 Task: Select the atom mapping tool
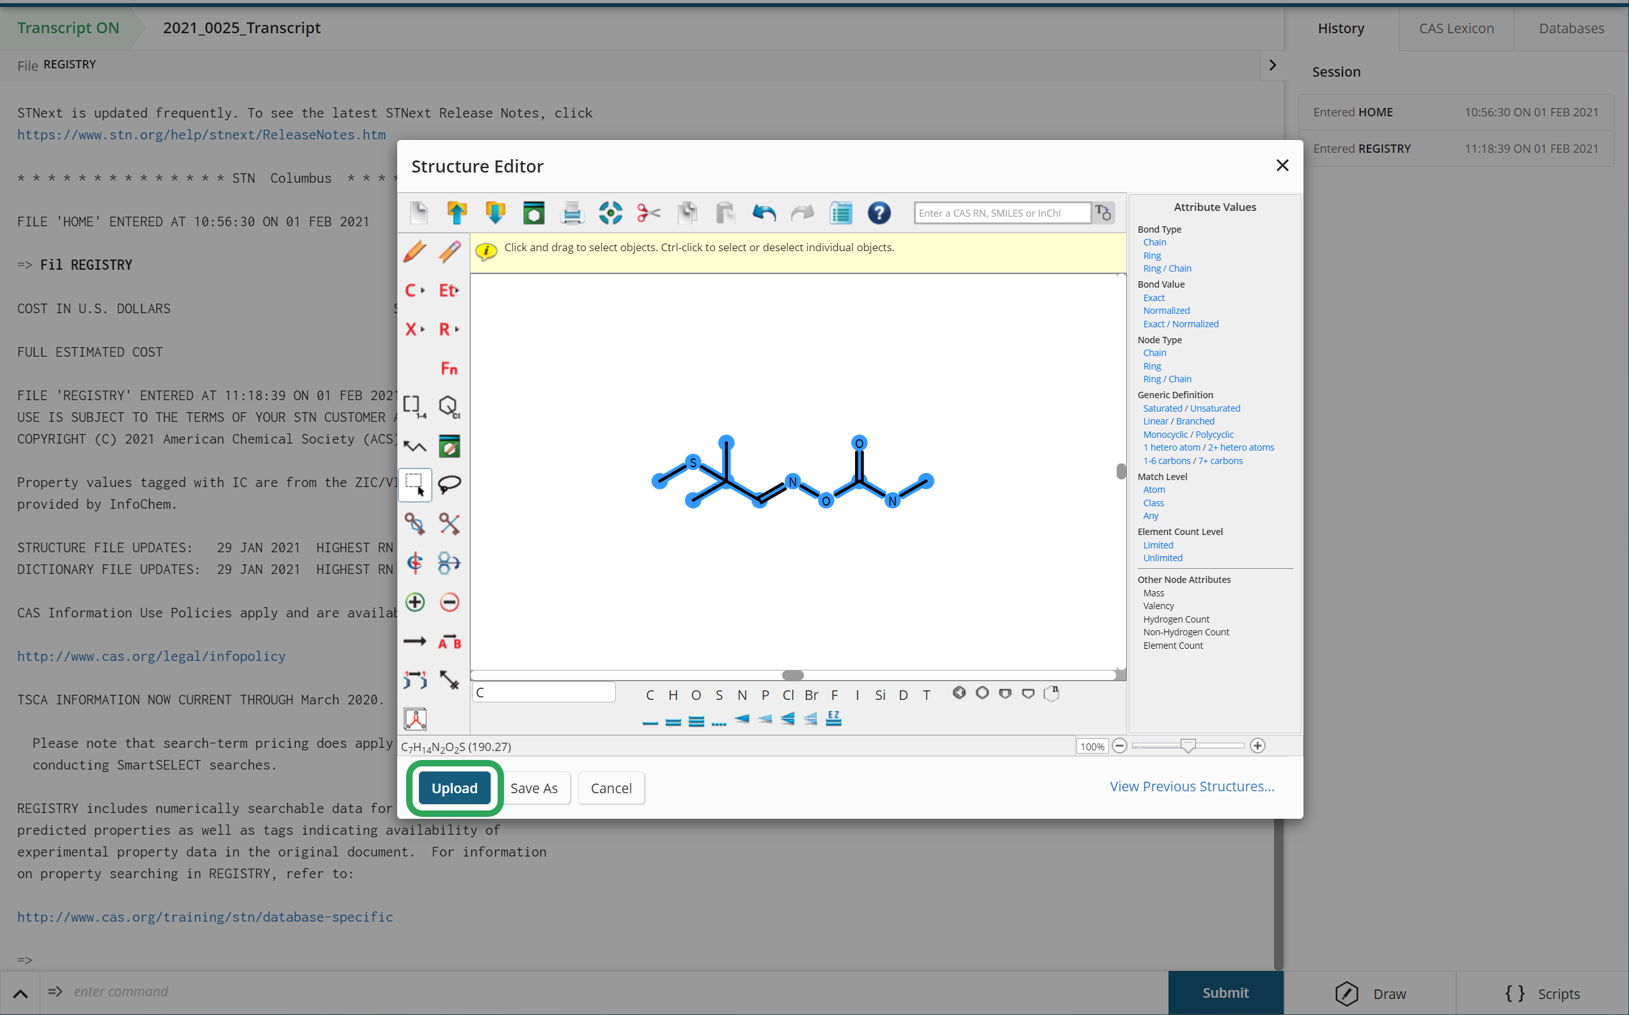coord(415,680)
